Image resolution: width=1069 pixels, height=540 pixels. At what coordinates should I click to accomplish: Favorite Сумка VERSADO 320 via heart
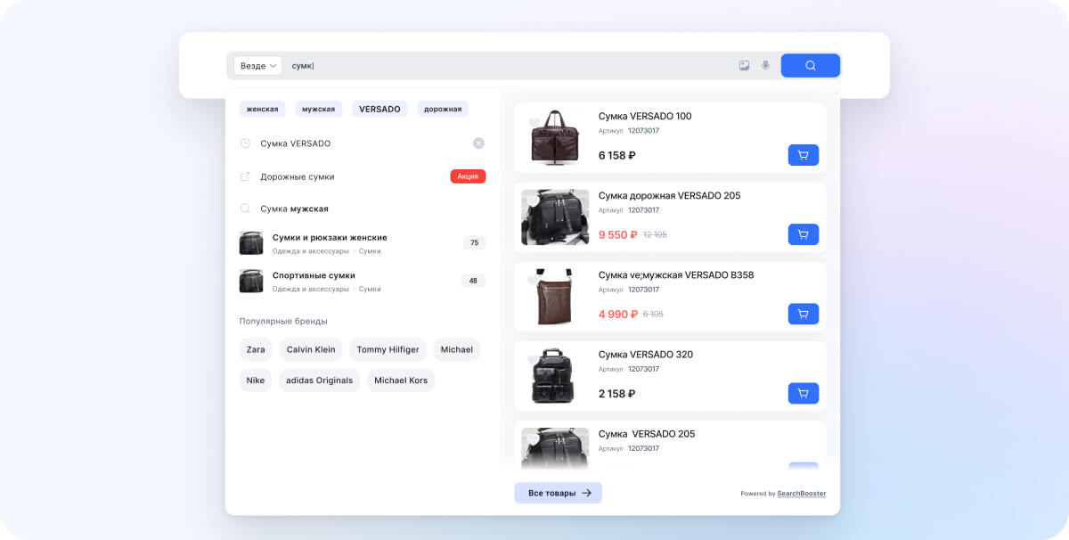pyautogui.click(x=534, y=360)
